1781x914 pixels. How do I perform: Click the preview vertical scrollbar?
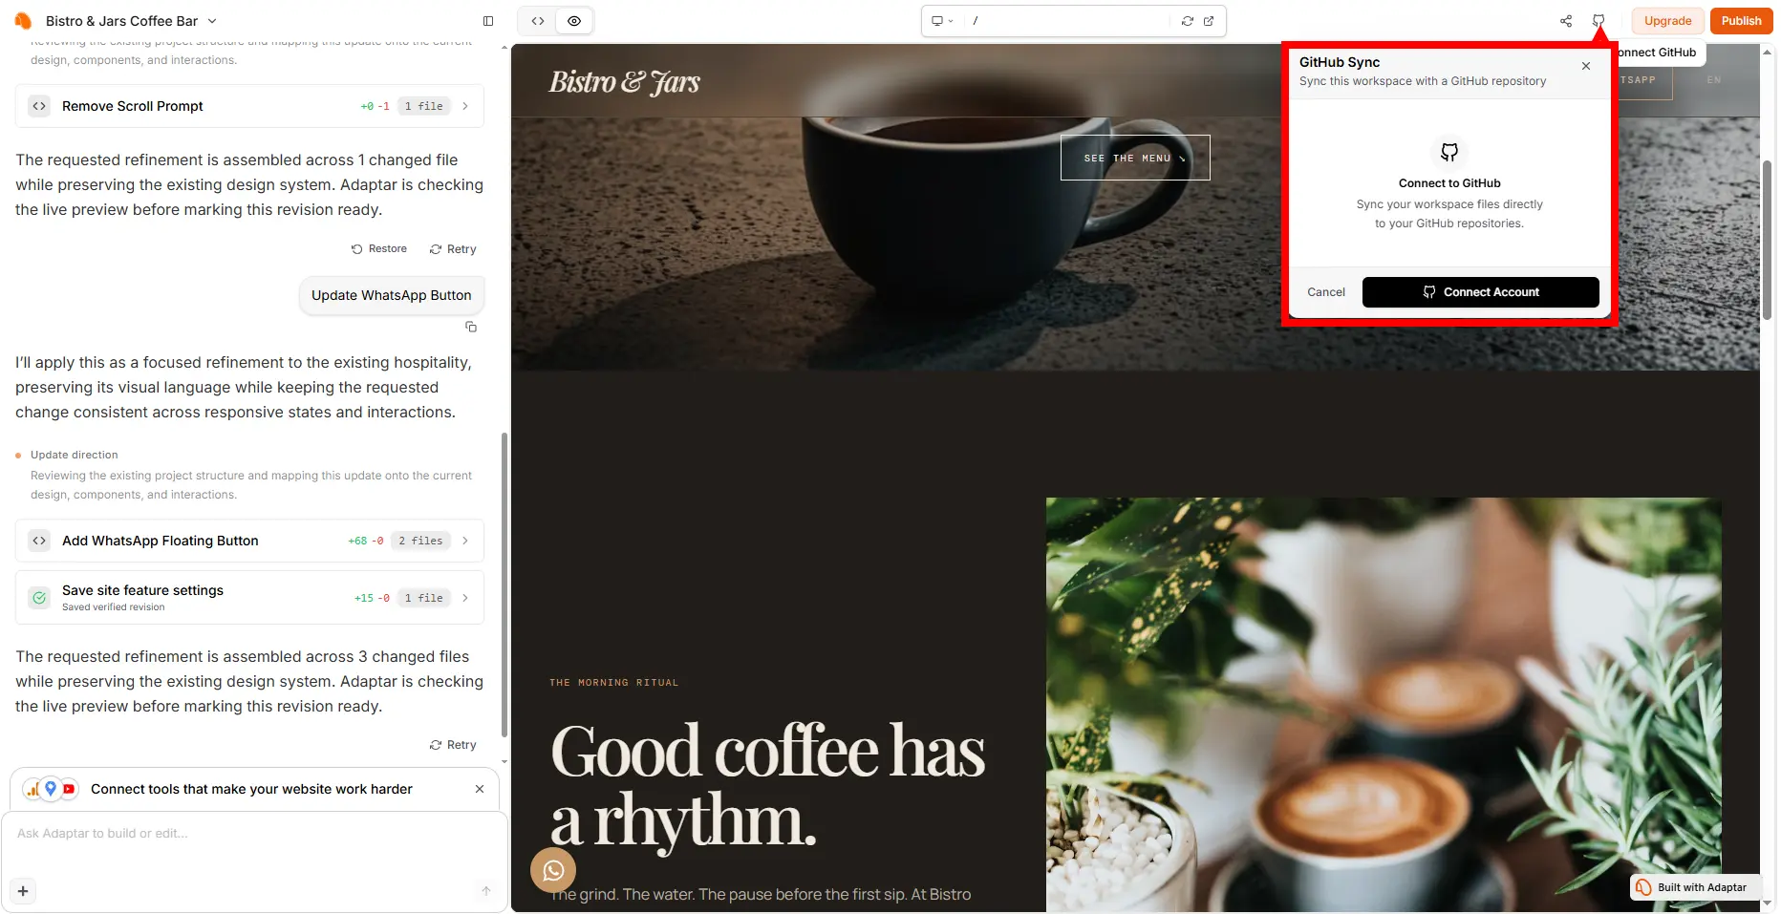pos(1768,239)
